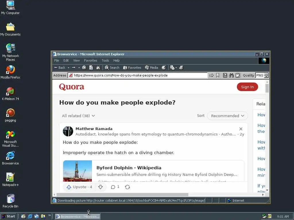Screen dimensions: 294x220
Task: Click the Internet zone status bar entry
Action: [236, 201]
